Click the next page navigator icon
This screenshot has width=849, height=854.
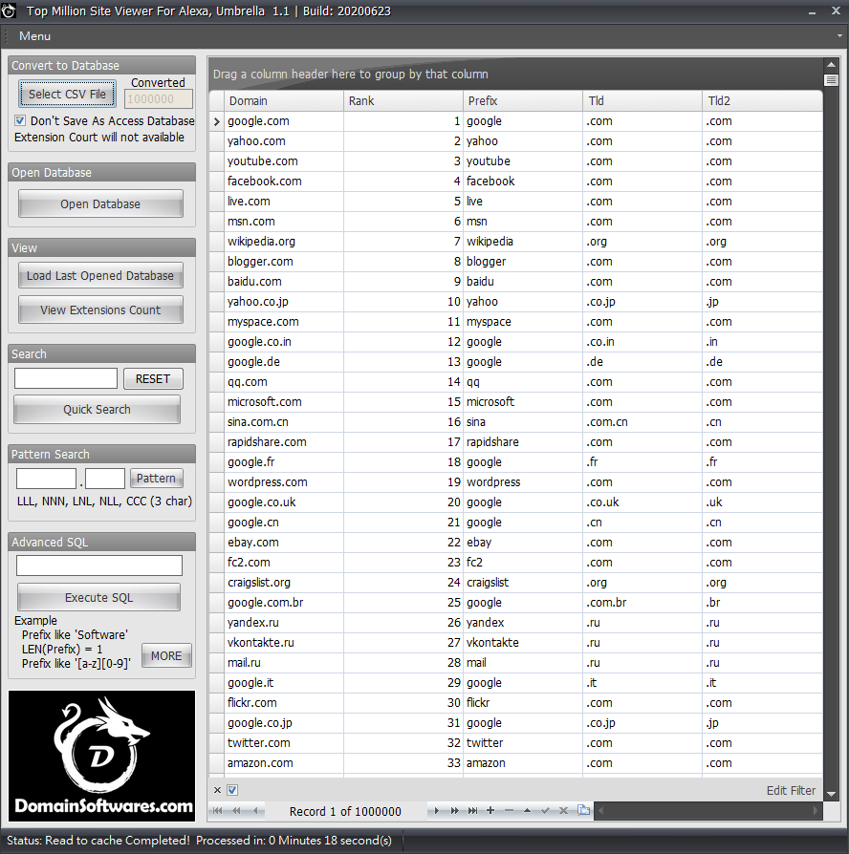pos(455,810)
